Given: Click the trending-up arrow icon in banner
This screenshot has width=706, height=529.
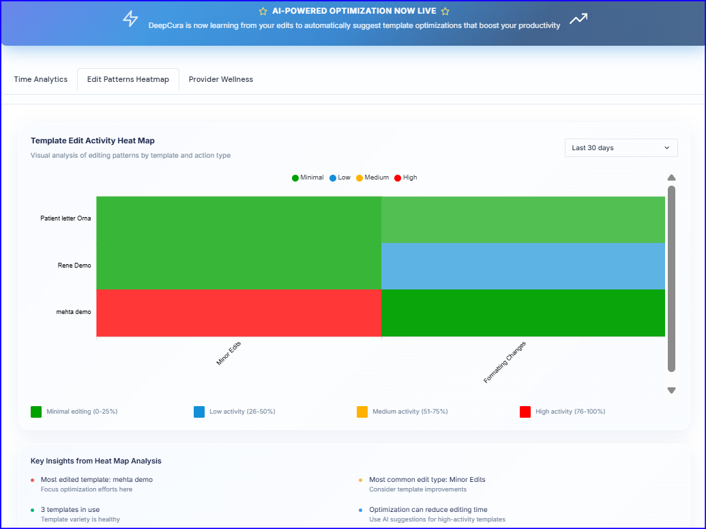Looking at the screenshot, I should click(x=578, y=18).
